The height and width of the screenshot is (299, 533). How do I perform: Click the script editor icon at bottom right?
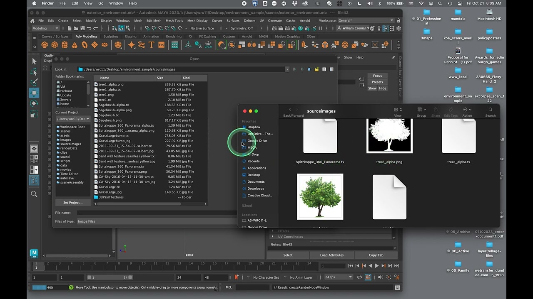(397, 287)
